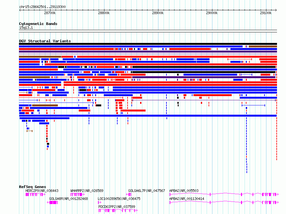Image resolution: width=286 pixels, height=214 pixels.
Task: Click the topmost full-width black DGV variant bar
Action: point(148,44)
